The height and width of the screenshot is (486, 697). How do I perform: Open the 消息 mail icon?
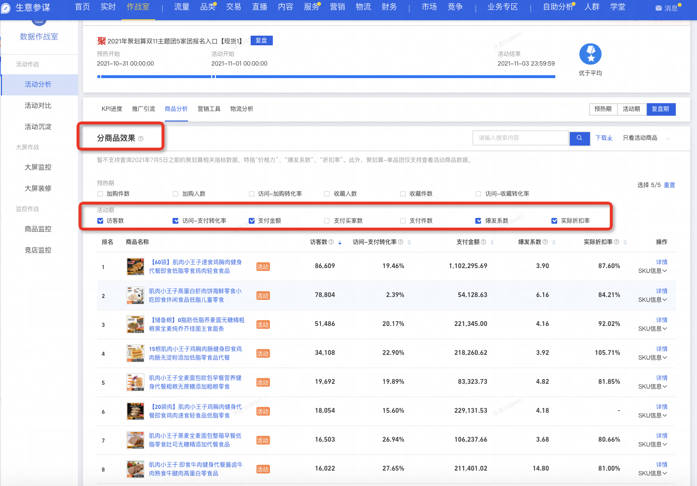(658, 8)
